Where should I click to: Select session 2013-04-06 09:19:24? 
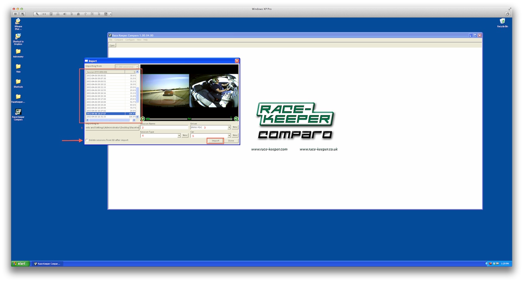tap(111, 105)
